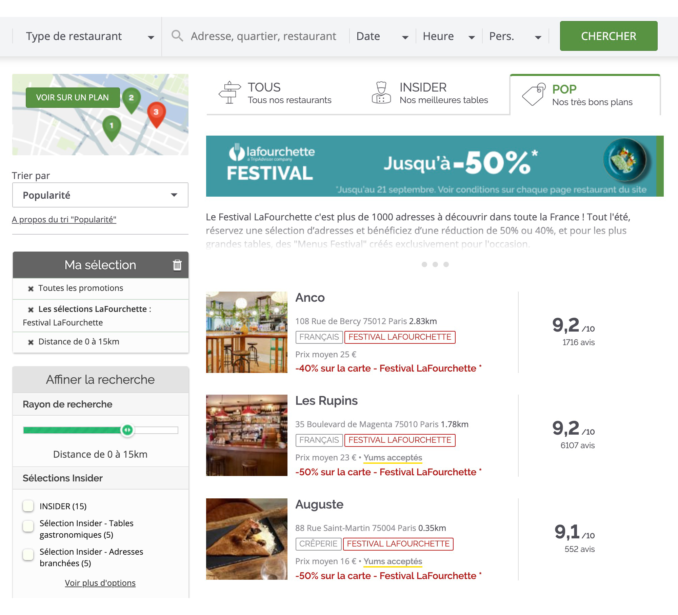Screen dimensions: 678x615
Task: Click VOIR SUR UN PLAN button
Action: pyautogui.click(x=73, y=98)
